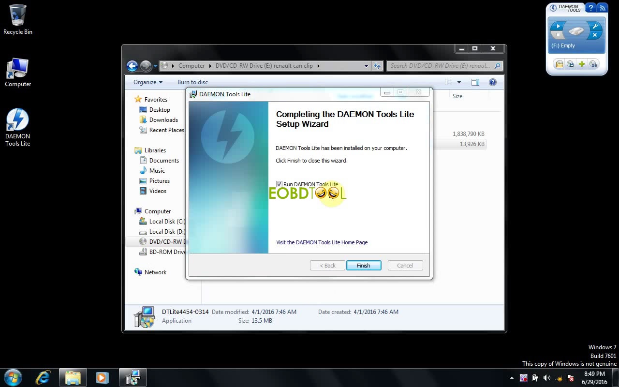Click the refresh button next to address bar

(378, 66)
